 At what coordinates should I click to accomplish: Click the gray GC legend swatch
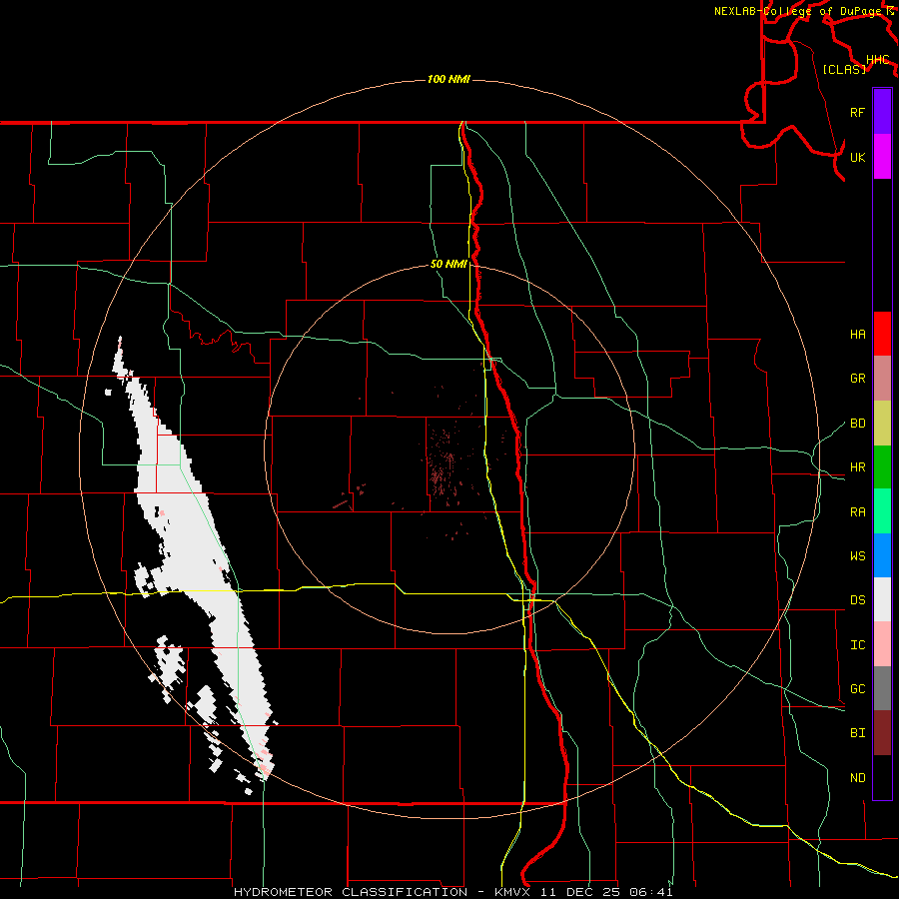(x=882, y=688)
